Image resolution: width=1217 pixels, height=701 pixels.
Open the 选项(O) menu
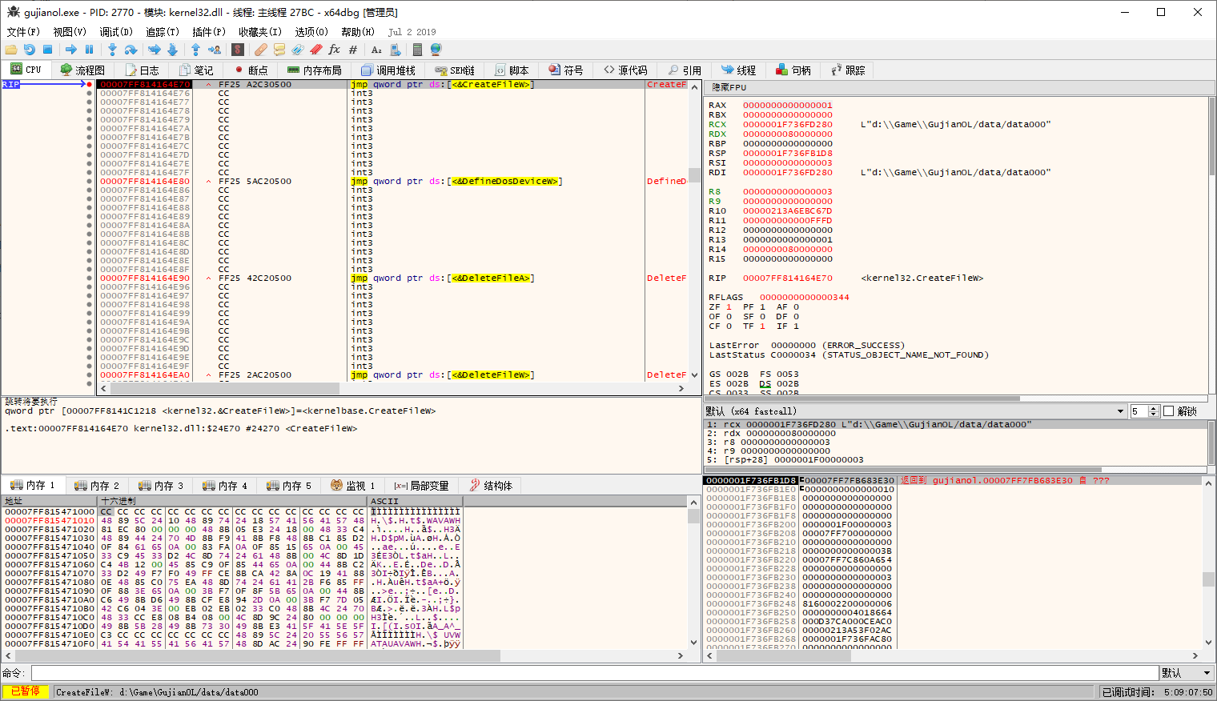(x=311, y=32)
